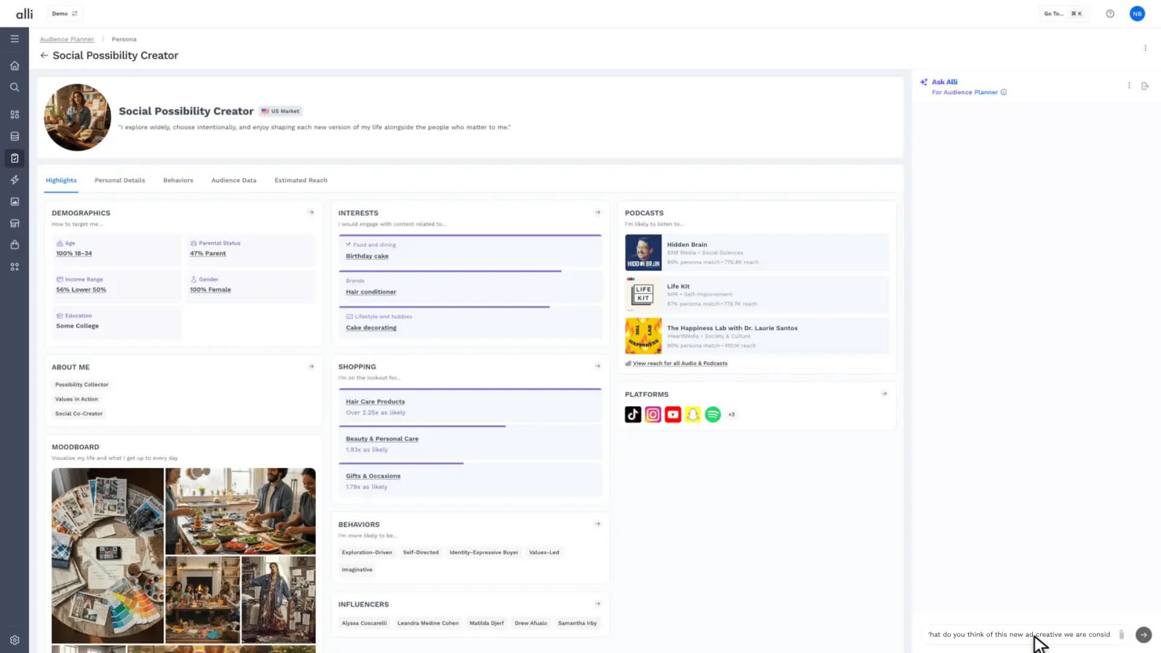The width and height of the screenshot is (1161, 653).
Task: Expand the Shopping card arrow
Action: point(598,366)
